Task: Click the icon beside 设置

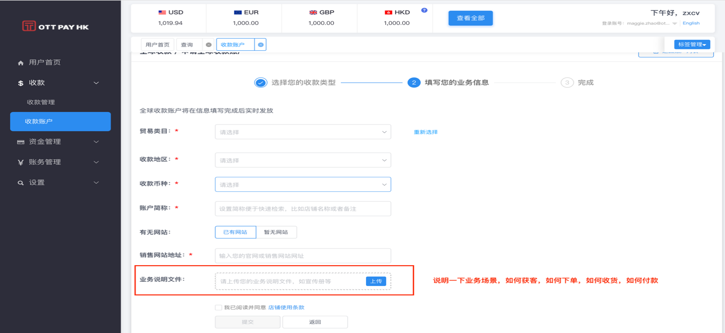Action: tap(20, 183)
